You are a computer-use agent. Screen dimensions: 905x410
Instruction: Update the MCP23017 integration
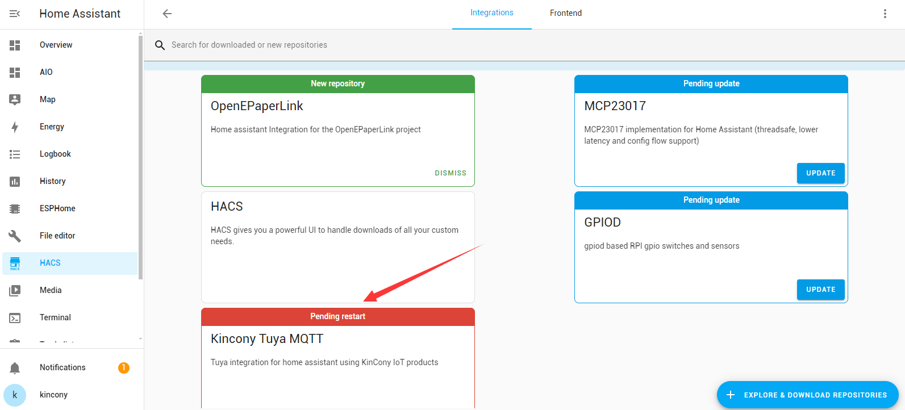820,173
